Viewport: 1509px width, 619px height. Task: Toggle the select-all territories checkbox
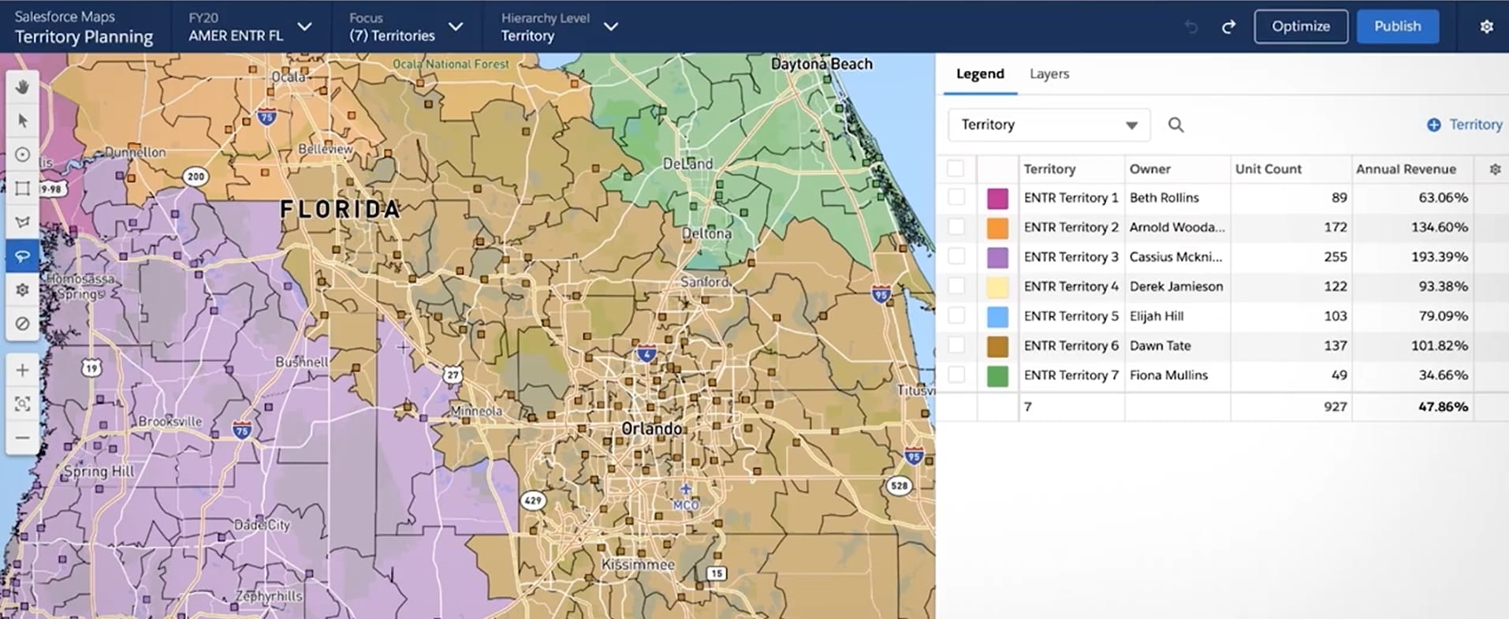956,169
